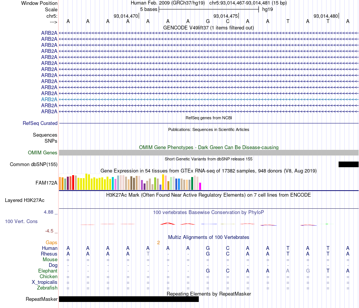Click the faded T base in the Rhesus row

(148, 254)
